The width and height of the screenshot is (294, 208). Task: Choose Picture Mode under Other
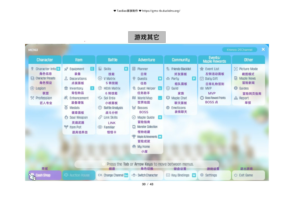pyautogui.click(x=248, y=69)
